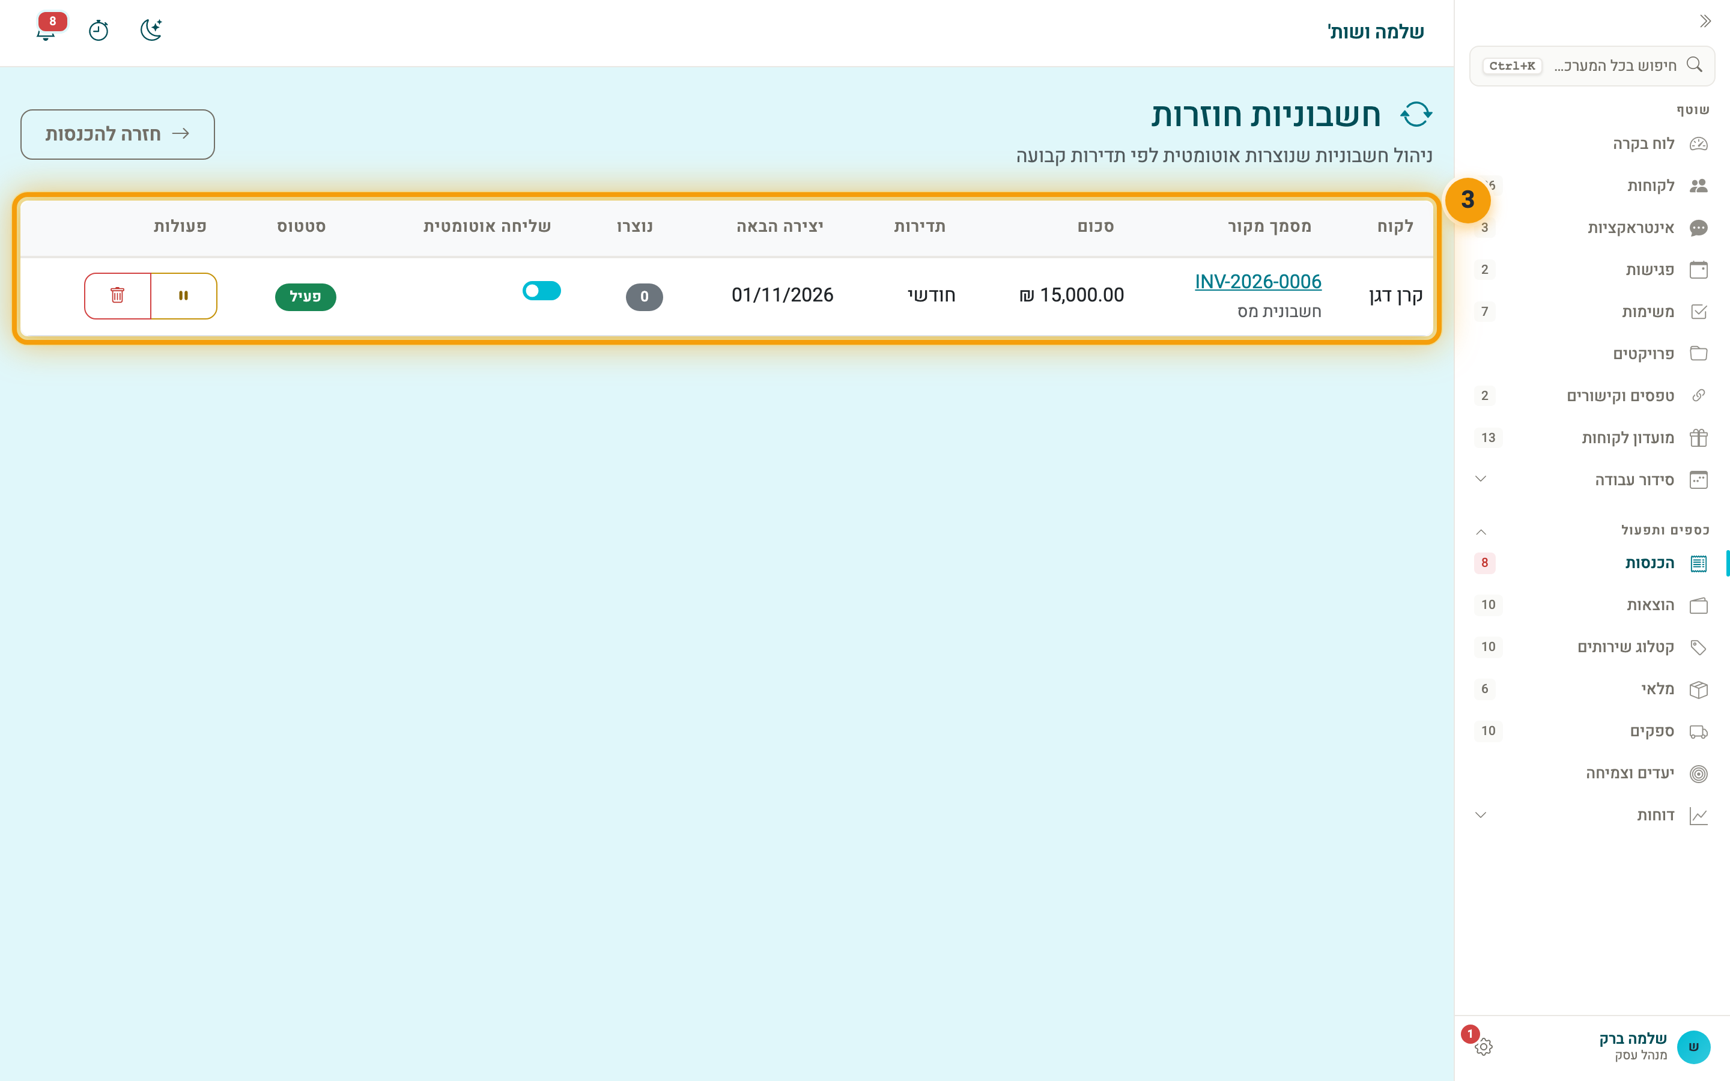Click the הכנסות invoice icon

(x=1698, y=563)
